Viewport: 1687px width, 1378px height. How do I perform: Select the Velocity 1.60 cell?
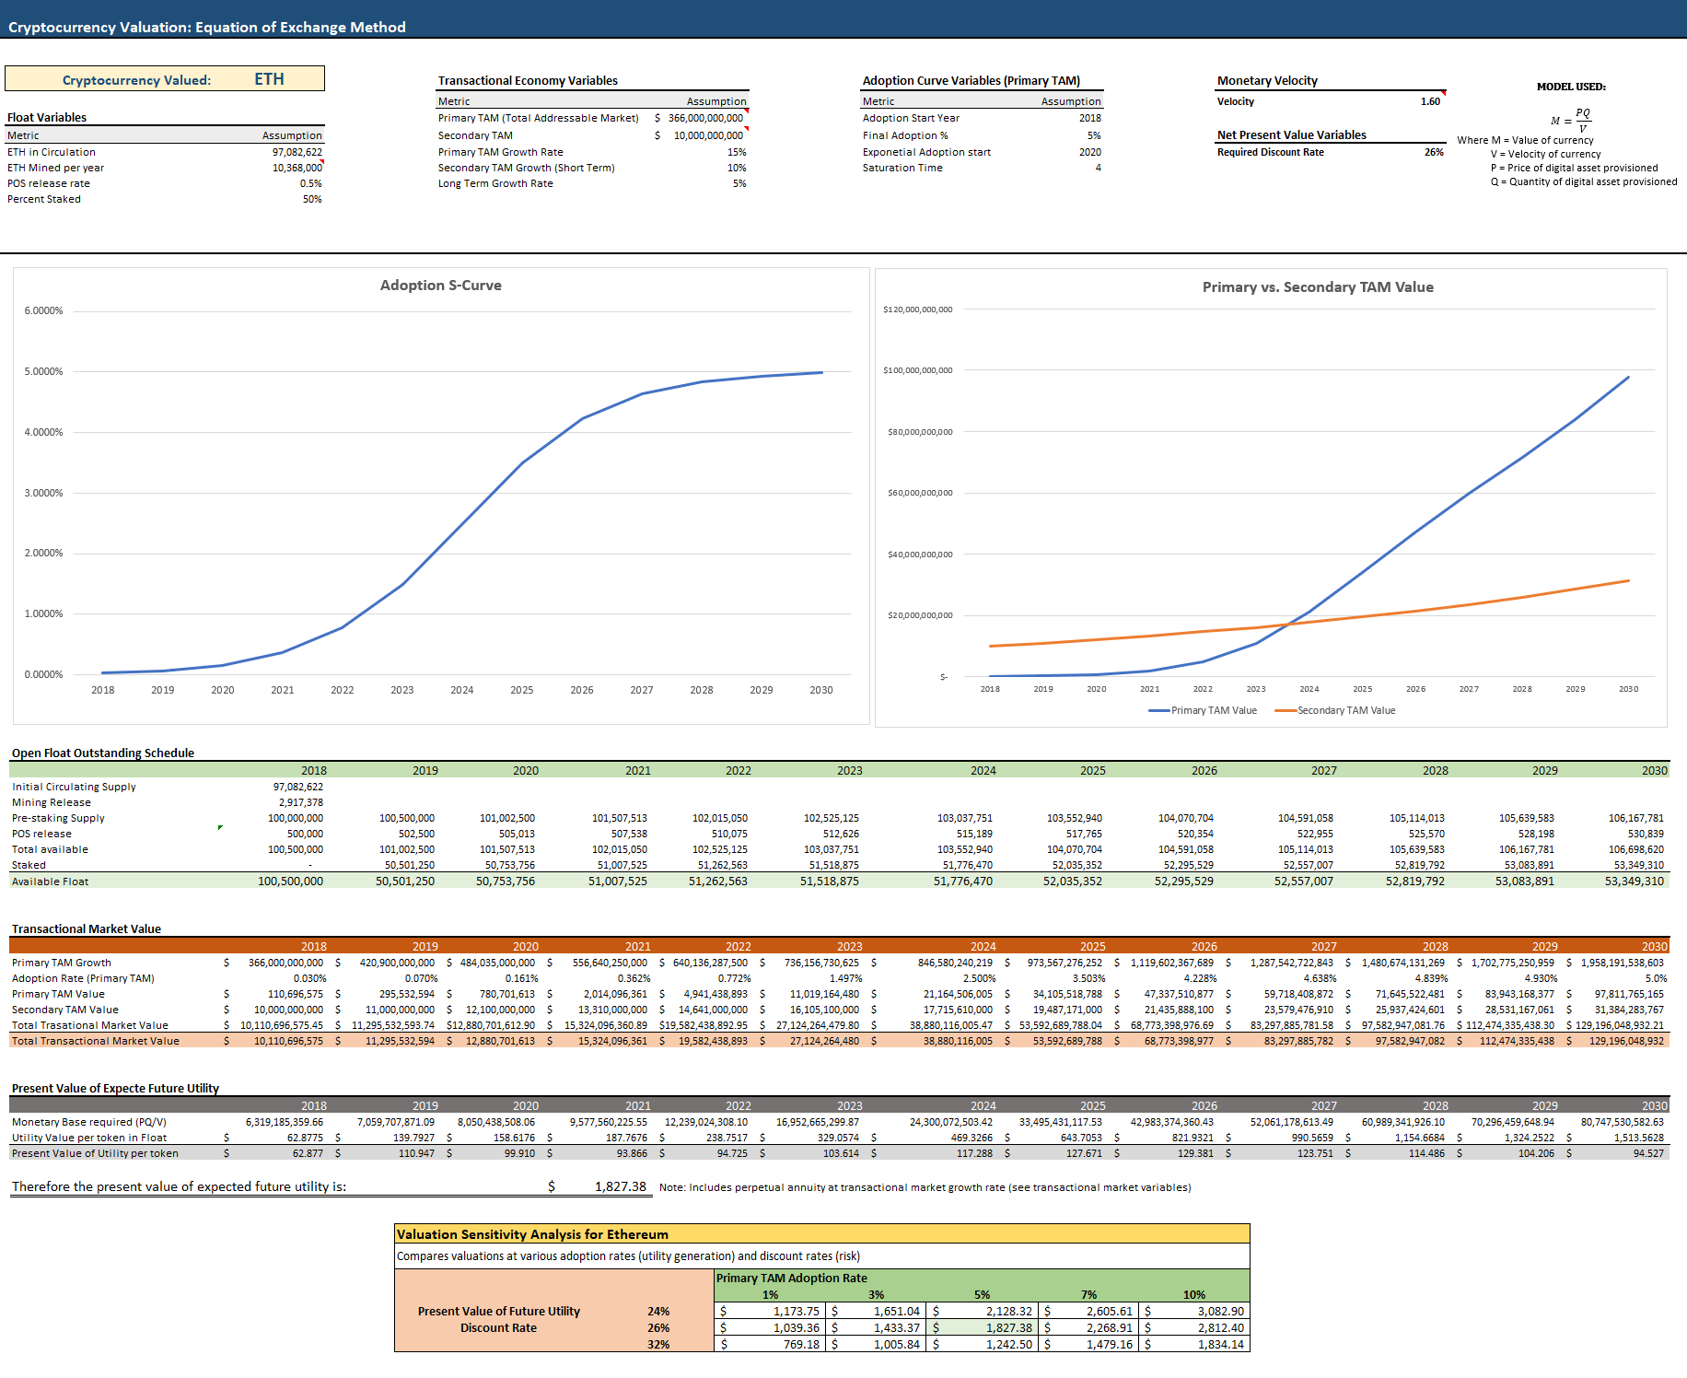[1430, 101]
